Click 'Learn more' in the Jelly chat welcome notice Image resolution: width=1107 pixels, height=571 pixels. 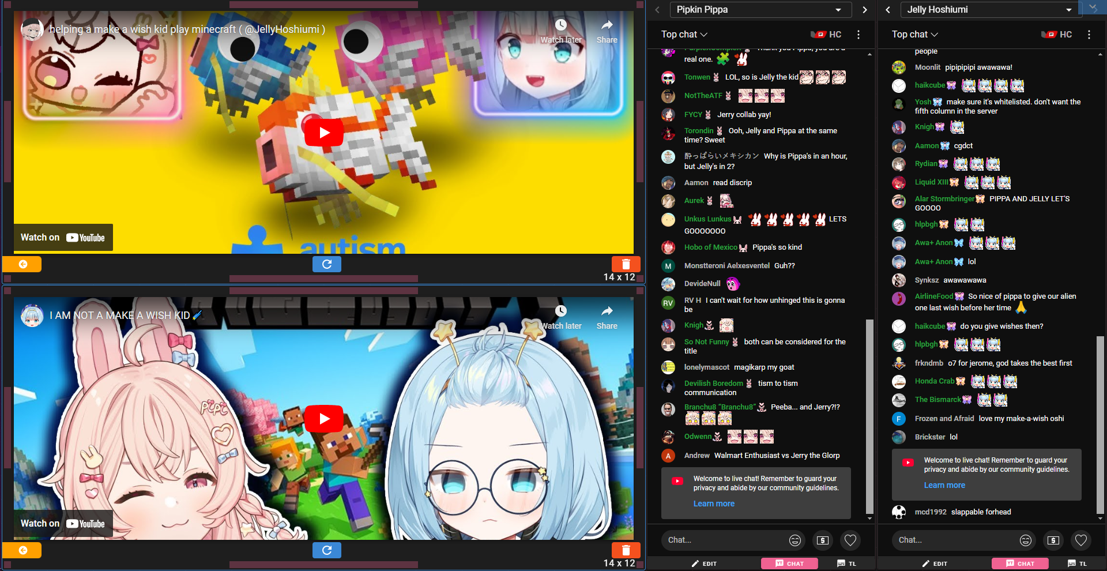coord(944,485)
